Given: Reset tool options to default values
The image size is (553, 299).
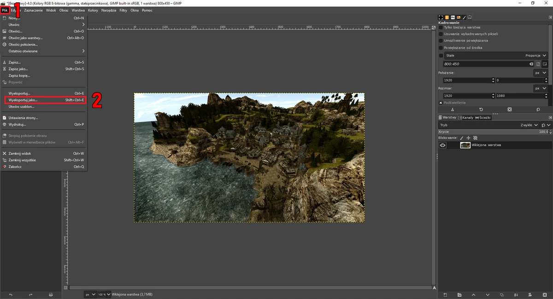Looking at the screenshot, I should 538,109.
